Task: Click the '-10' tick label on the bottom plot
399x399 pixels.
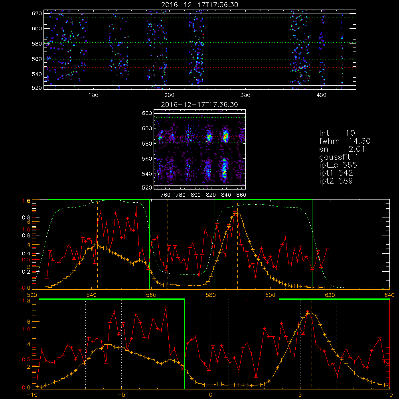Action: [32, 395]
